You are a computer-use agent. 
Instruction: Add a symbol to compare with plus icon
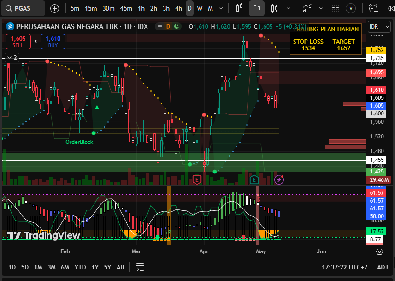click(54, 9)
